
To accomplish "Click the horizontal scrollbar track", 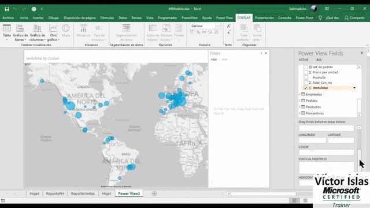I will [263, 194].
